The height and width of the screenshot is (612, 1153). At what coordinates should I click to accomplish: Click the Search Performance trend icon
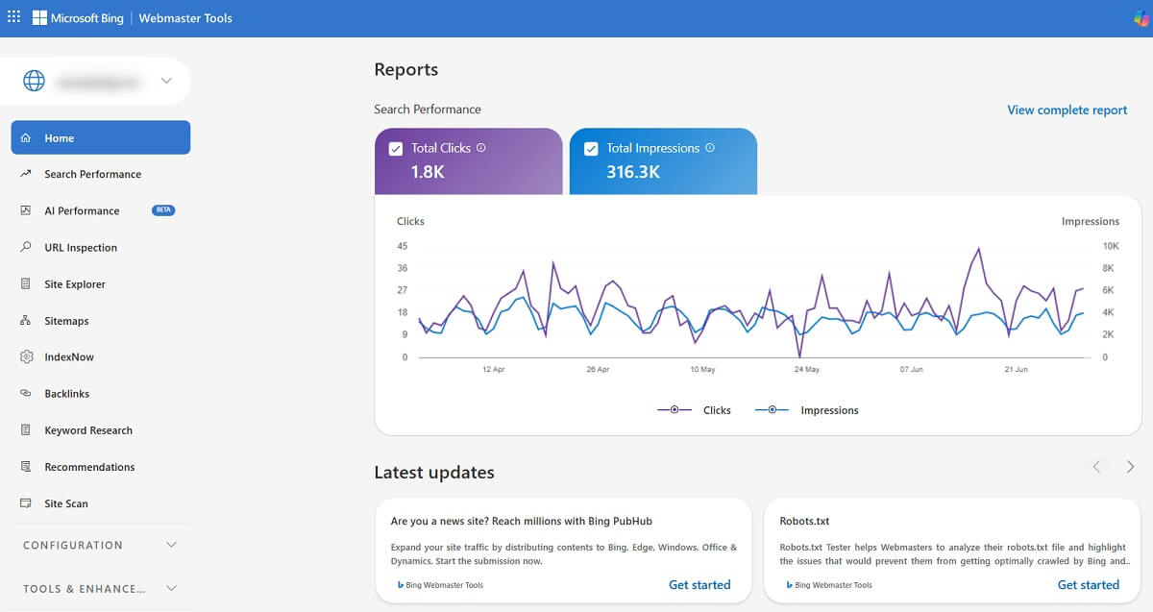click(x=26, y=174)
